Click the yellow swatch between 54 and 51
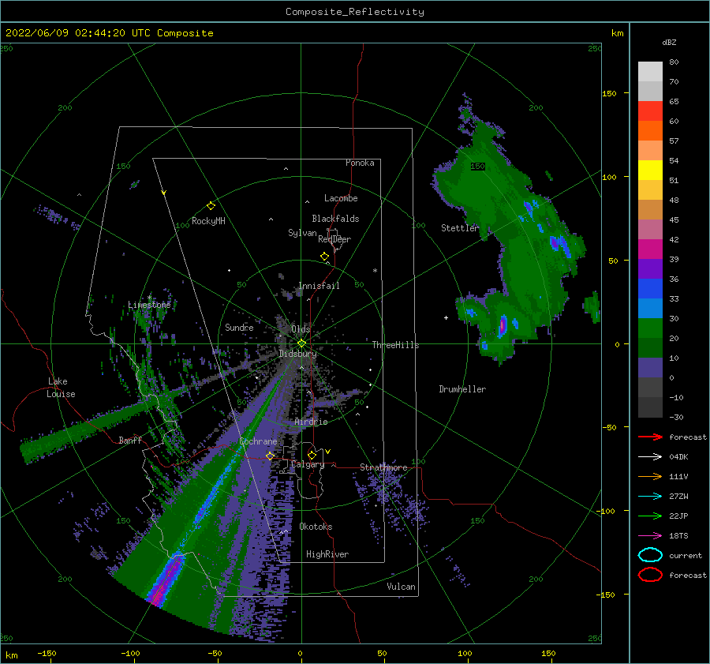 pyautogui.click(x=650, y=171)
